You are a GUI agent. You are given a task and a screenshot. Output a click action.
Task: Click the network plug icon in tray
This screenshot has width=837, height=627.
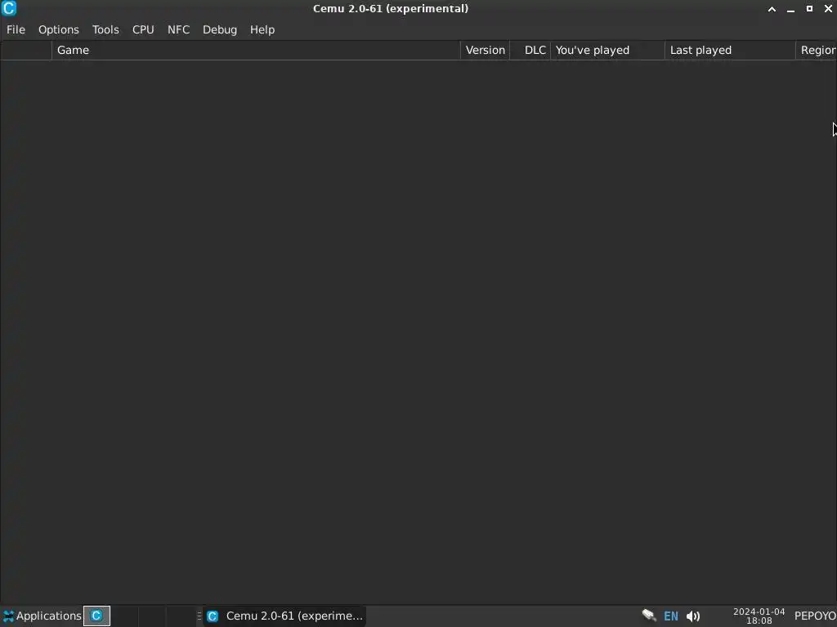coord(648,616)
